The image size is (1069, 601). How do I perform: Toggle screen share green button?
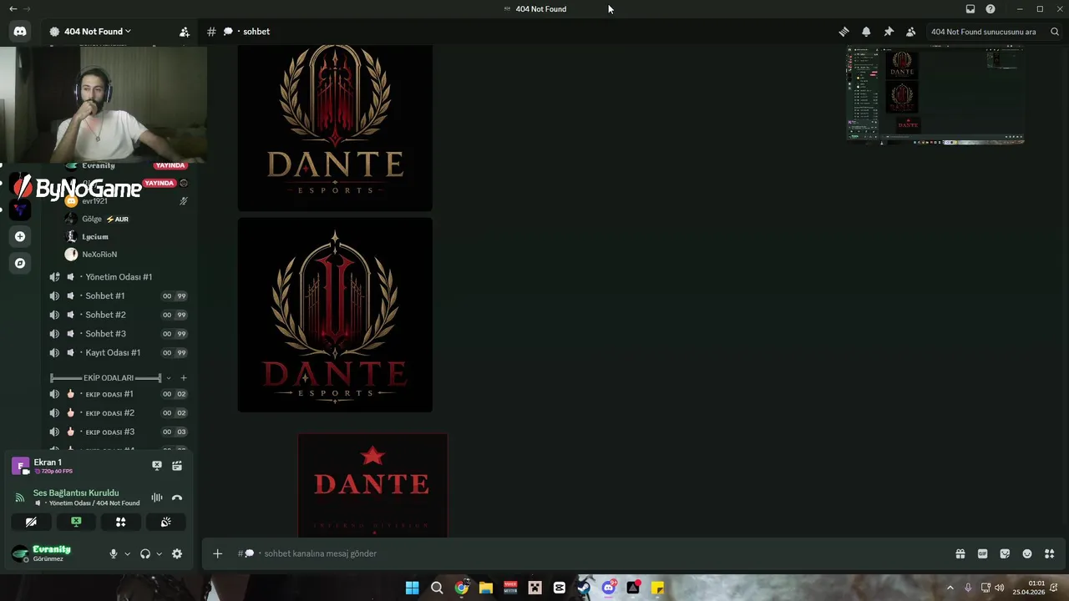tap(76, 522)
